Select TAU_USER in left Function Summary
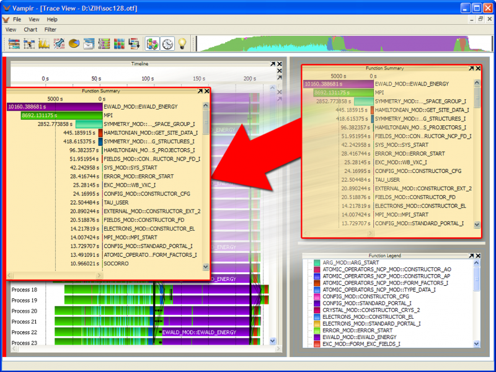This screenshot has height=372, width=496. [x=116, y=203]
